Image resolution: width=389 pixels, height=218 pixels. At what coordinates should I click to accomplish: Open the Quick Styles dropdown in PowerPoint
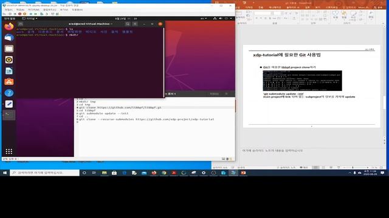coord(353,15)
